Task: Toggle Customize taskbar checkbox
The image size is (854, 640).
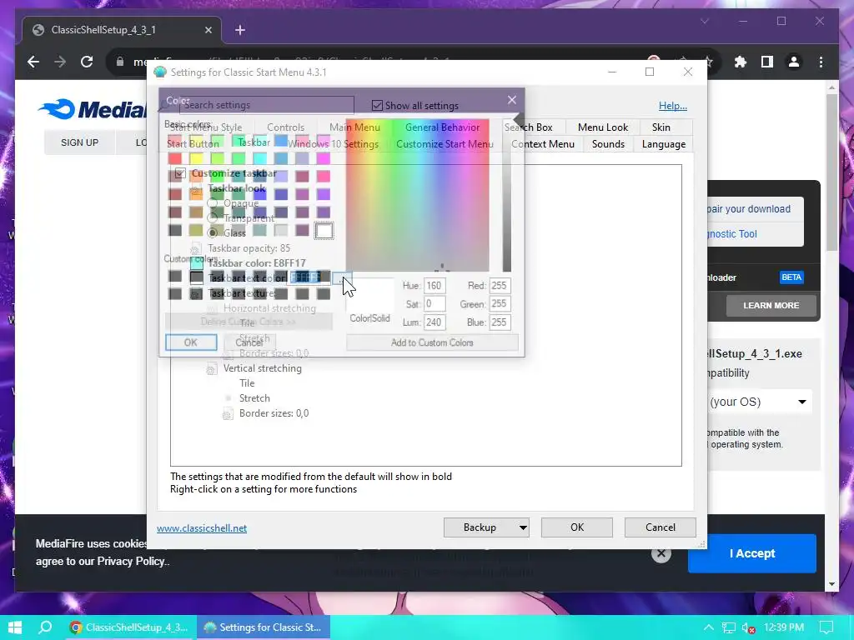Action: (180, 173)
